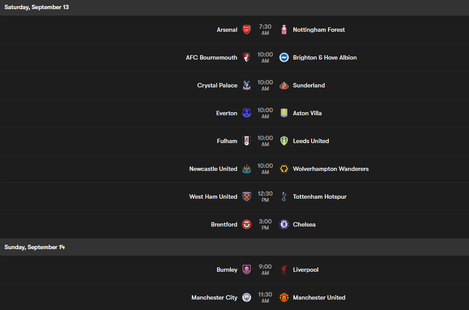Click the Sunday, September 14 date header
This screenshot has height=310, width=469.
point(35,247)
